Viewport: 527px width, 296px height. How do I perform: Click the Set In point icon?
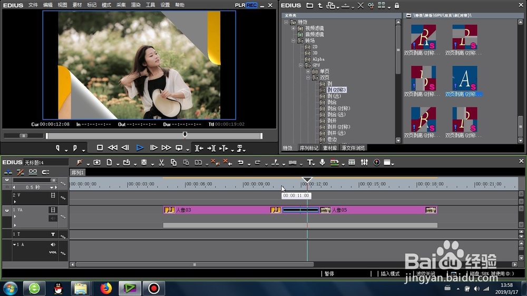(x=57, y=148)
